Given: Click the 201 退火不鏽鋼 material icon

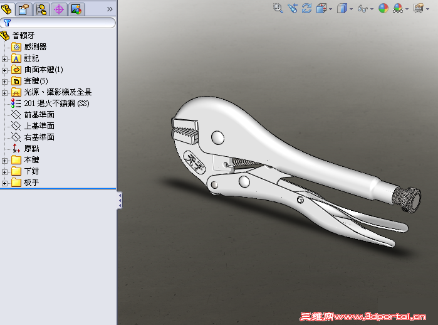Looking at the screenshot, I should tap(16, 104).
